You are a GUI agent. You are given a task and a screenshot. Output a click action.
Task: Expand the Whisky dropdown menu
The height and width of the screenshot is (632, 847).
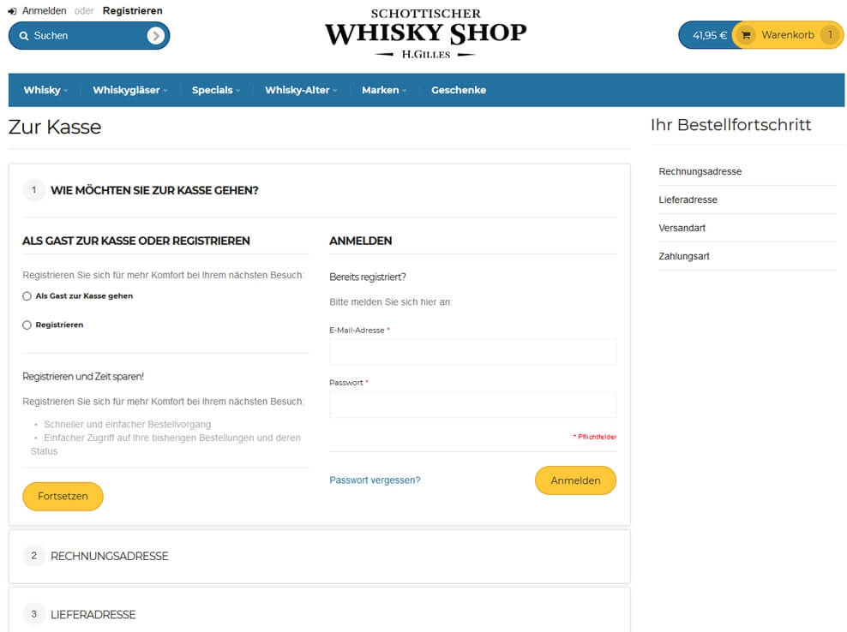coord(45,90)
